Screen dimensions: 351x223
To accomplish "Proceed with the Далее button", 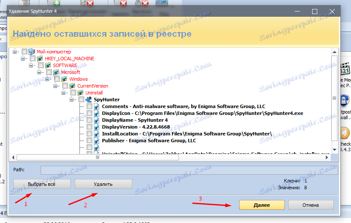I will (262, 205).
